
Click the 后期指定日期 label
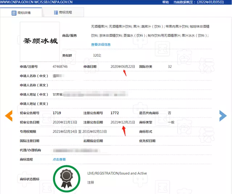(93, 141)
